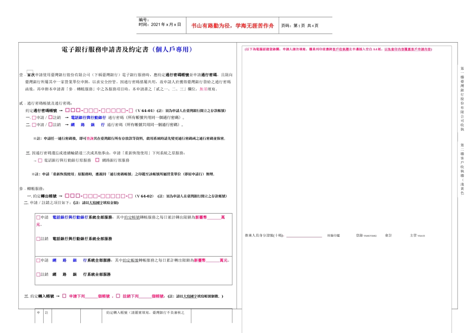This screenshot has width=471, height=333.
Task: Click page indicator 页码: 第1页 共4页
Action: [300, 26]
